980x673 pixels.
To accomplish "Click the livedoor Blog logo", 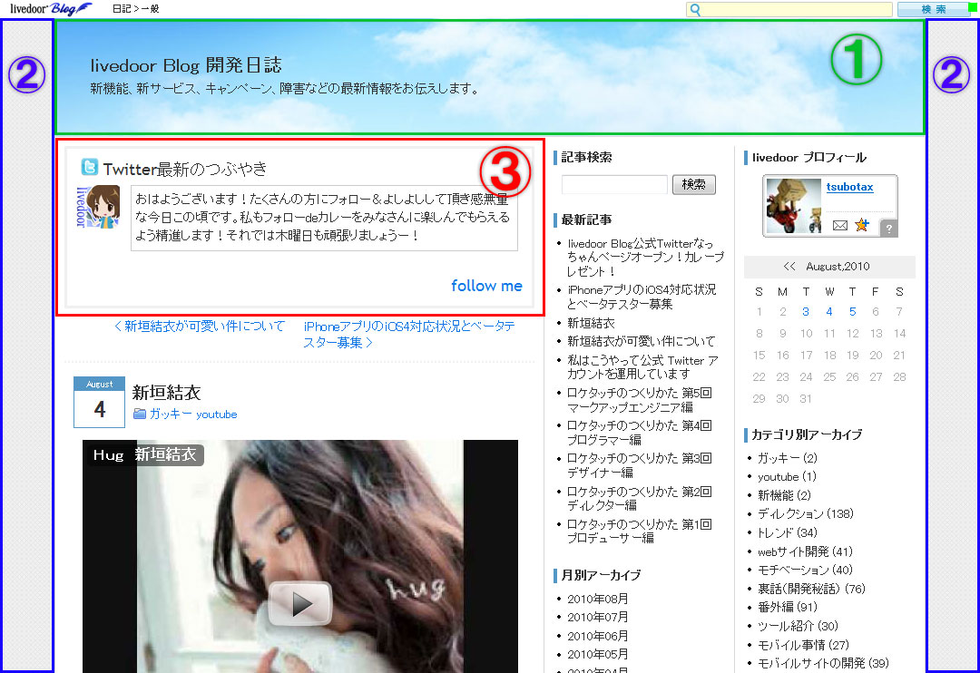I will coord(51,9).
